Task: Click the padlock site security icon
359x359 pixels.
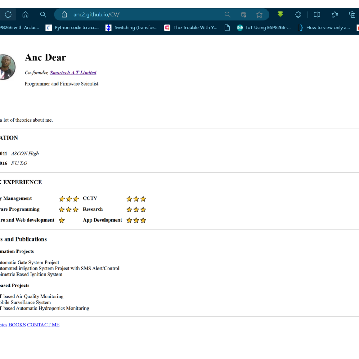Action: coord(64,14)
